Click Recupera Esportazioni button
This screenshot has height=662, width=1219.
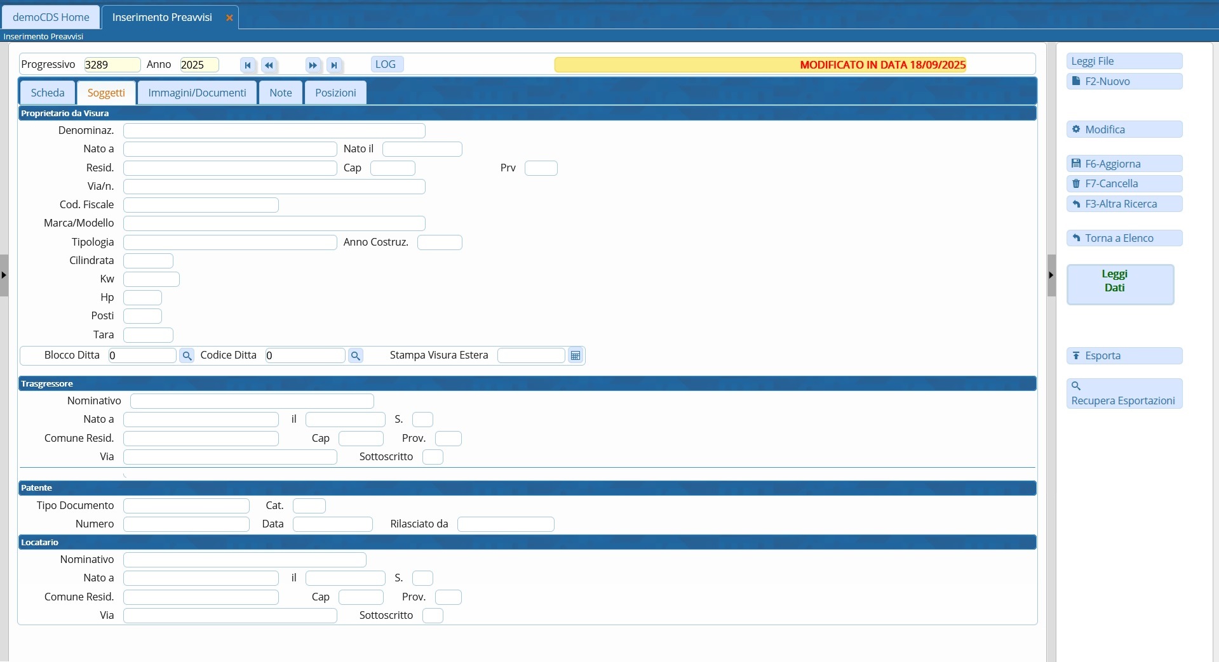1124,394
